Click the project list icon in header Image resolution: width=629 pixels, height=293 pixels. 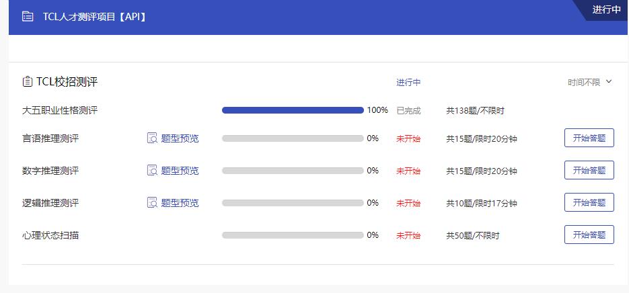[x=27, y=17]
